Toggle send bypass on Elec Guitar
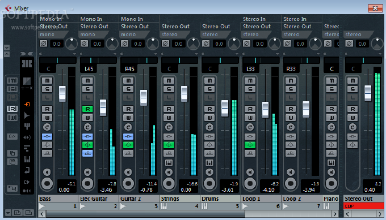Viewport: 386px width, 220px height. pyautogui.click(x=87, y=153)
